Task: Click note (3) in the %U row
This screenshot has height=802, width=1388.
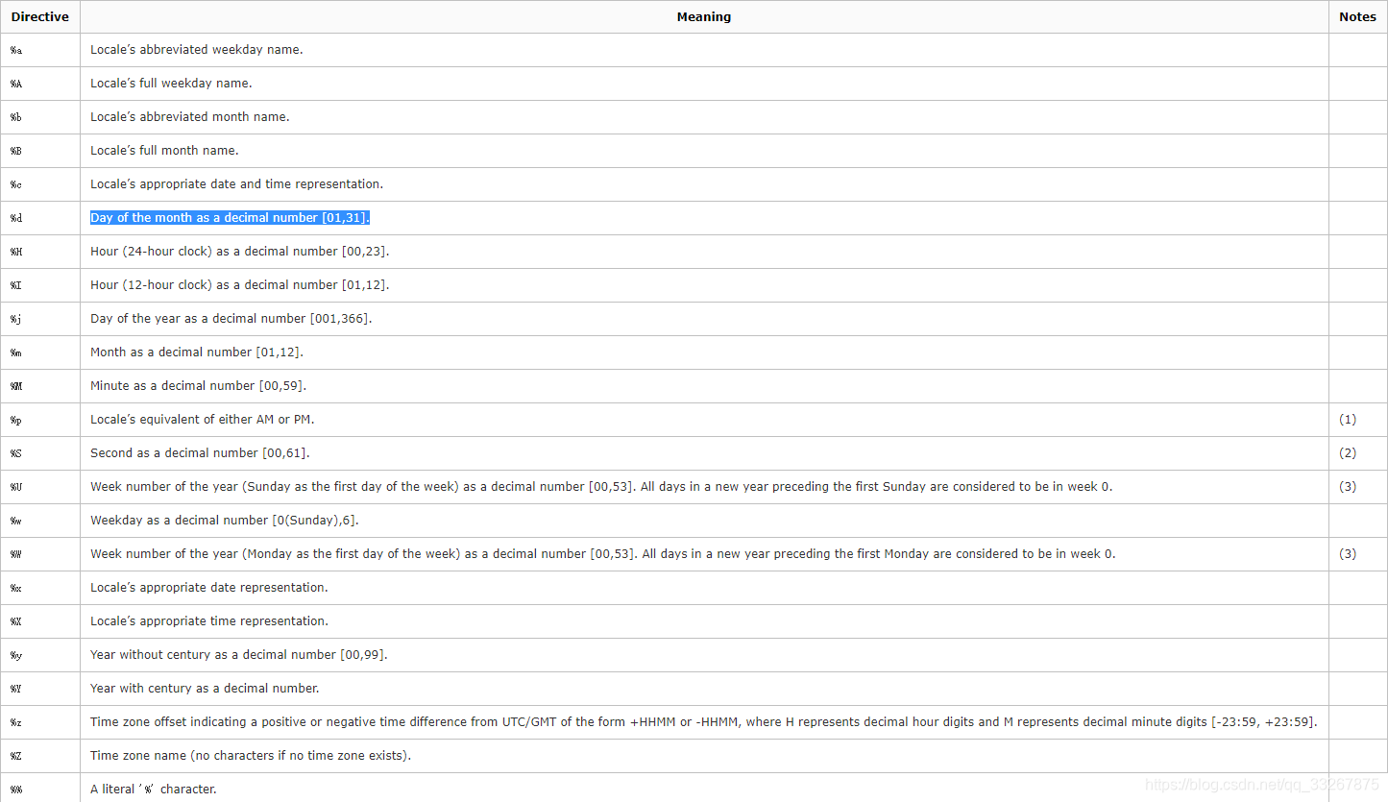Action: click(x=1348, y=487)
